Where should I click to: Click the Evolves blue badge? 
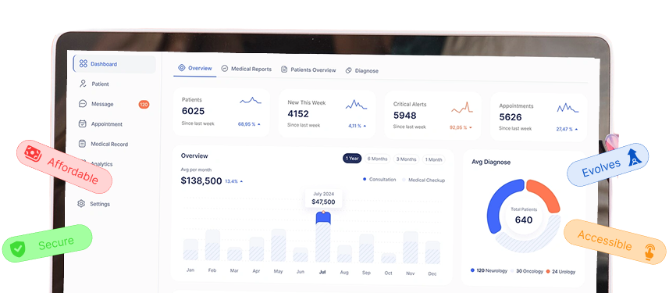607,164
